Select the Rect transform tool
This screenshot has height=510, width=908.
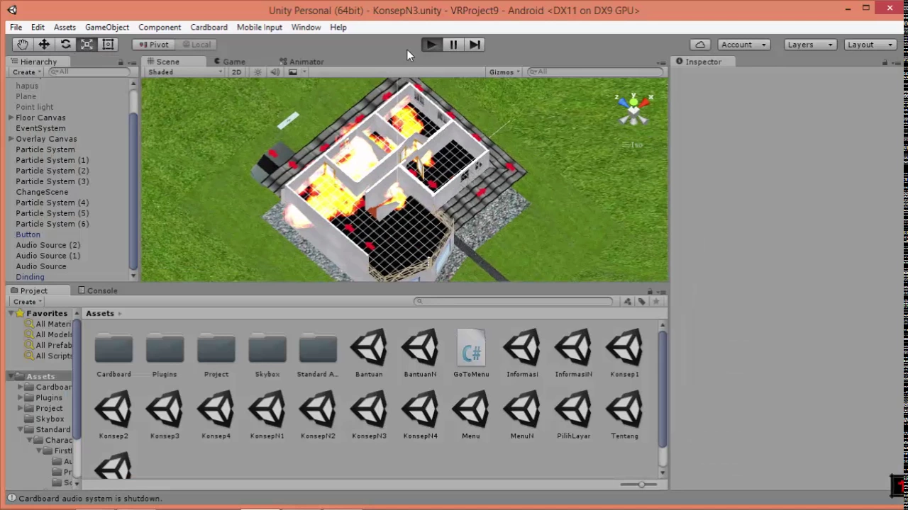tap(108, 45)
